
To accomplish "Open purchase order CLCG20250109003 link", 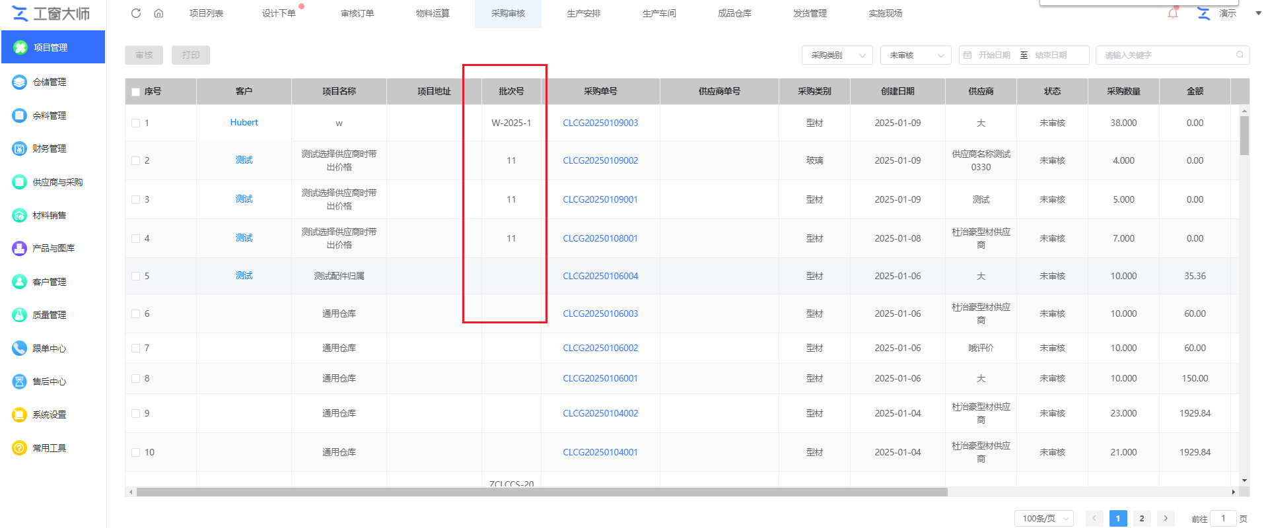I will (x=600, y=123).
